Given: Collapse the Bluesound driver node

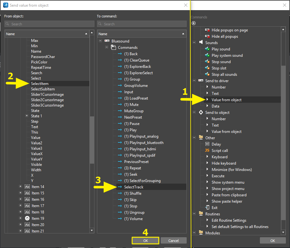Looking at the screenshot, I should [100, 41].
